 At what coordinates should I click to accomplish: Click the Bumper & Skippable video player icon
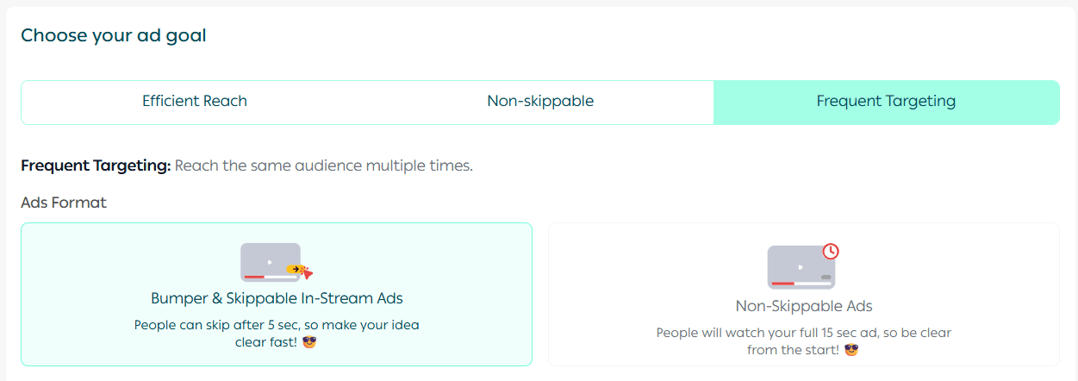pos(269,262)
